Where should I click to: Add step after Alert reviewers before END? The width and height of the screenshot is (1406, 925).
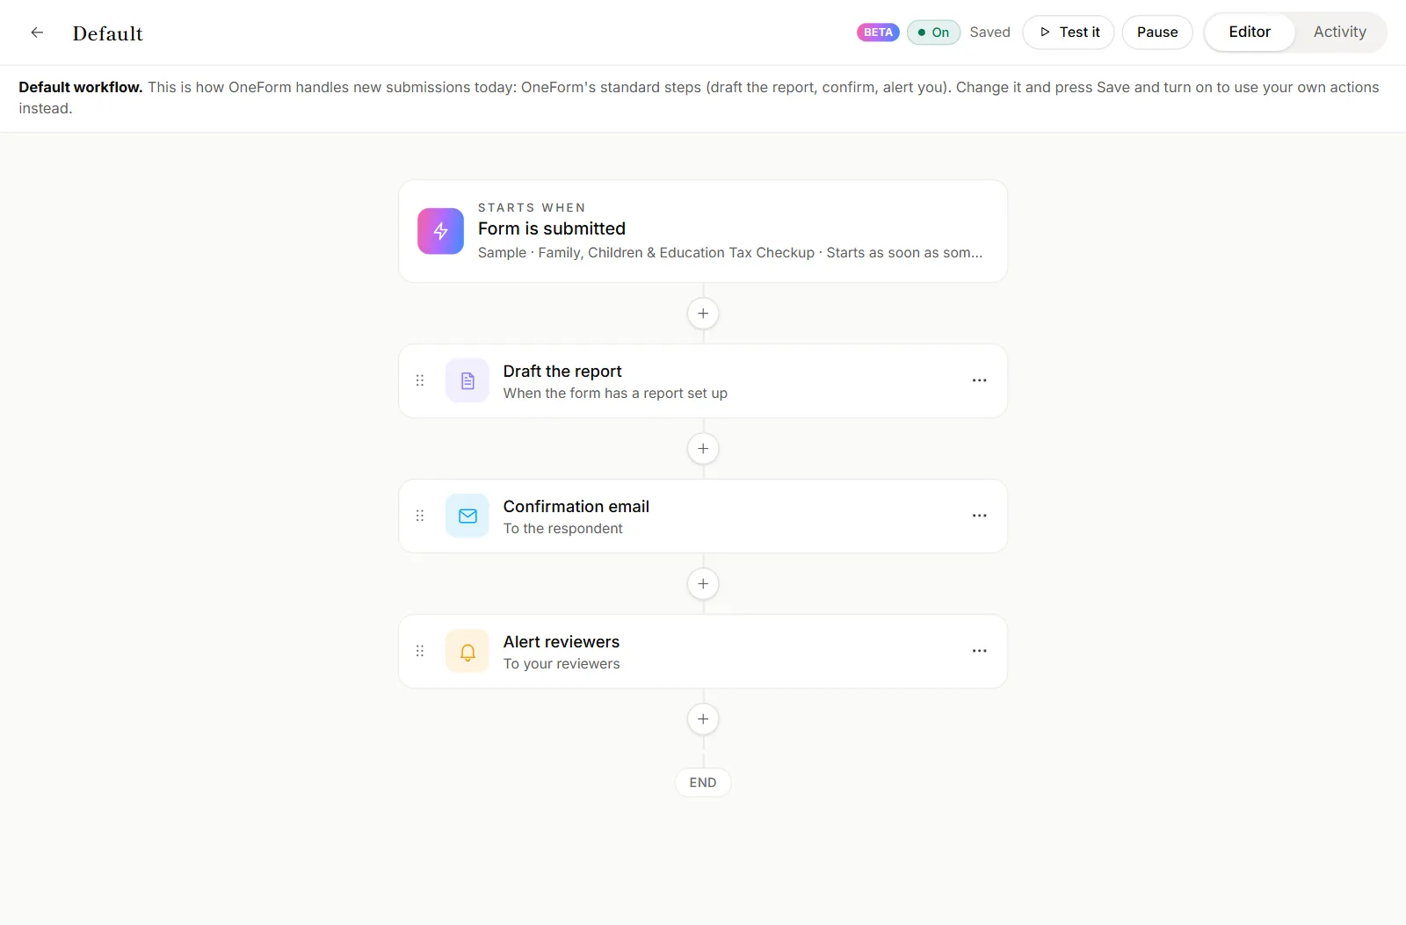[703, 719]
